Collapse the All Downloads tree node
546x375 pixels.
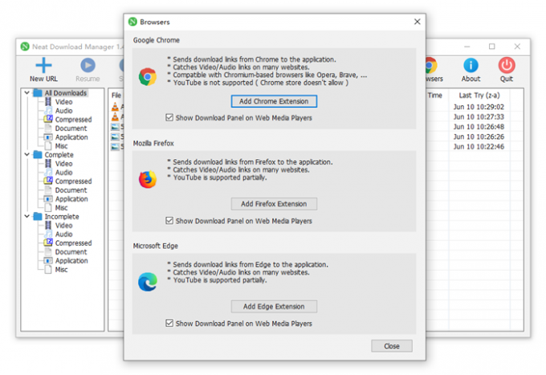[x=26, y=92]
